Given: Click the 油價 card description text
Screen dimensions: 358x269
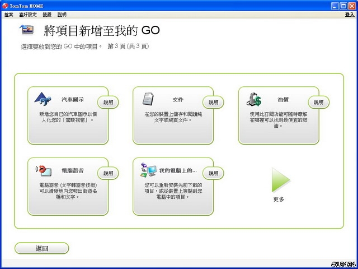Looking at the screenshot, I should pos(279,119).
